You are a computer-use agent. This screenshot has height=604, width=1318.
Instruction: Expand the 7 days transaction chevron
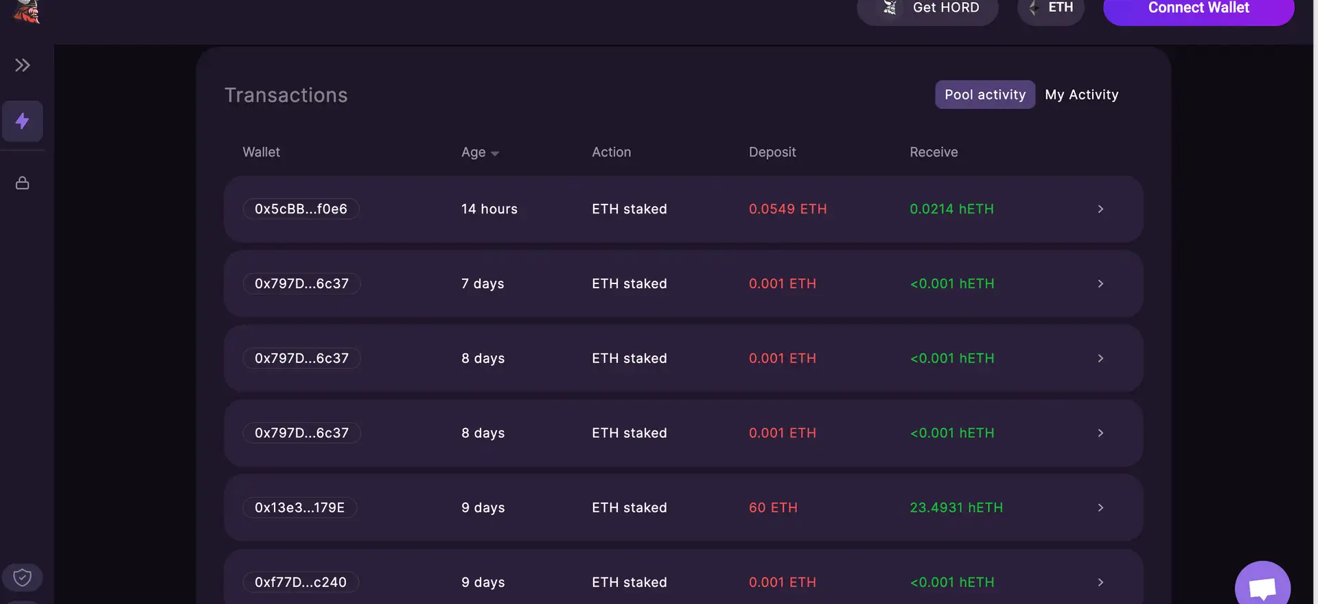coord(1100,283)
